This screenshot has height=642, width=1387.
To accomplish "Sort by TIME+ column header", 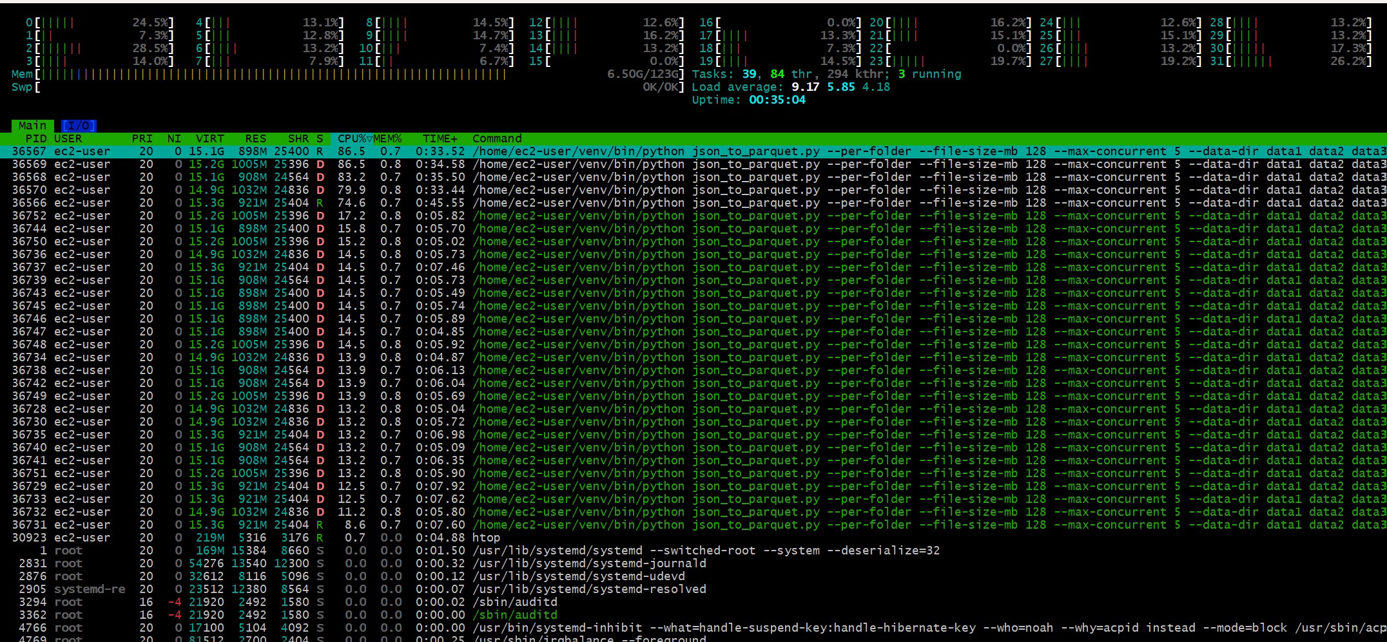I will [440, 138].
